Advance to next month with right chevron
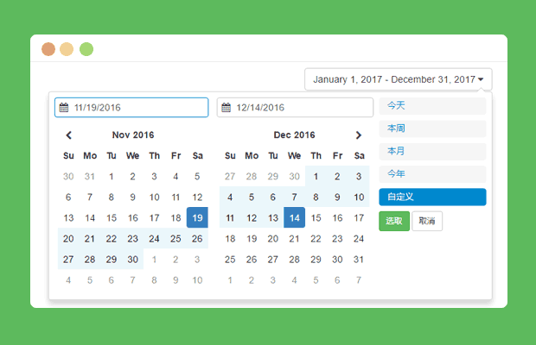536x345 pixels. [358, 135]
